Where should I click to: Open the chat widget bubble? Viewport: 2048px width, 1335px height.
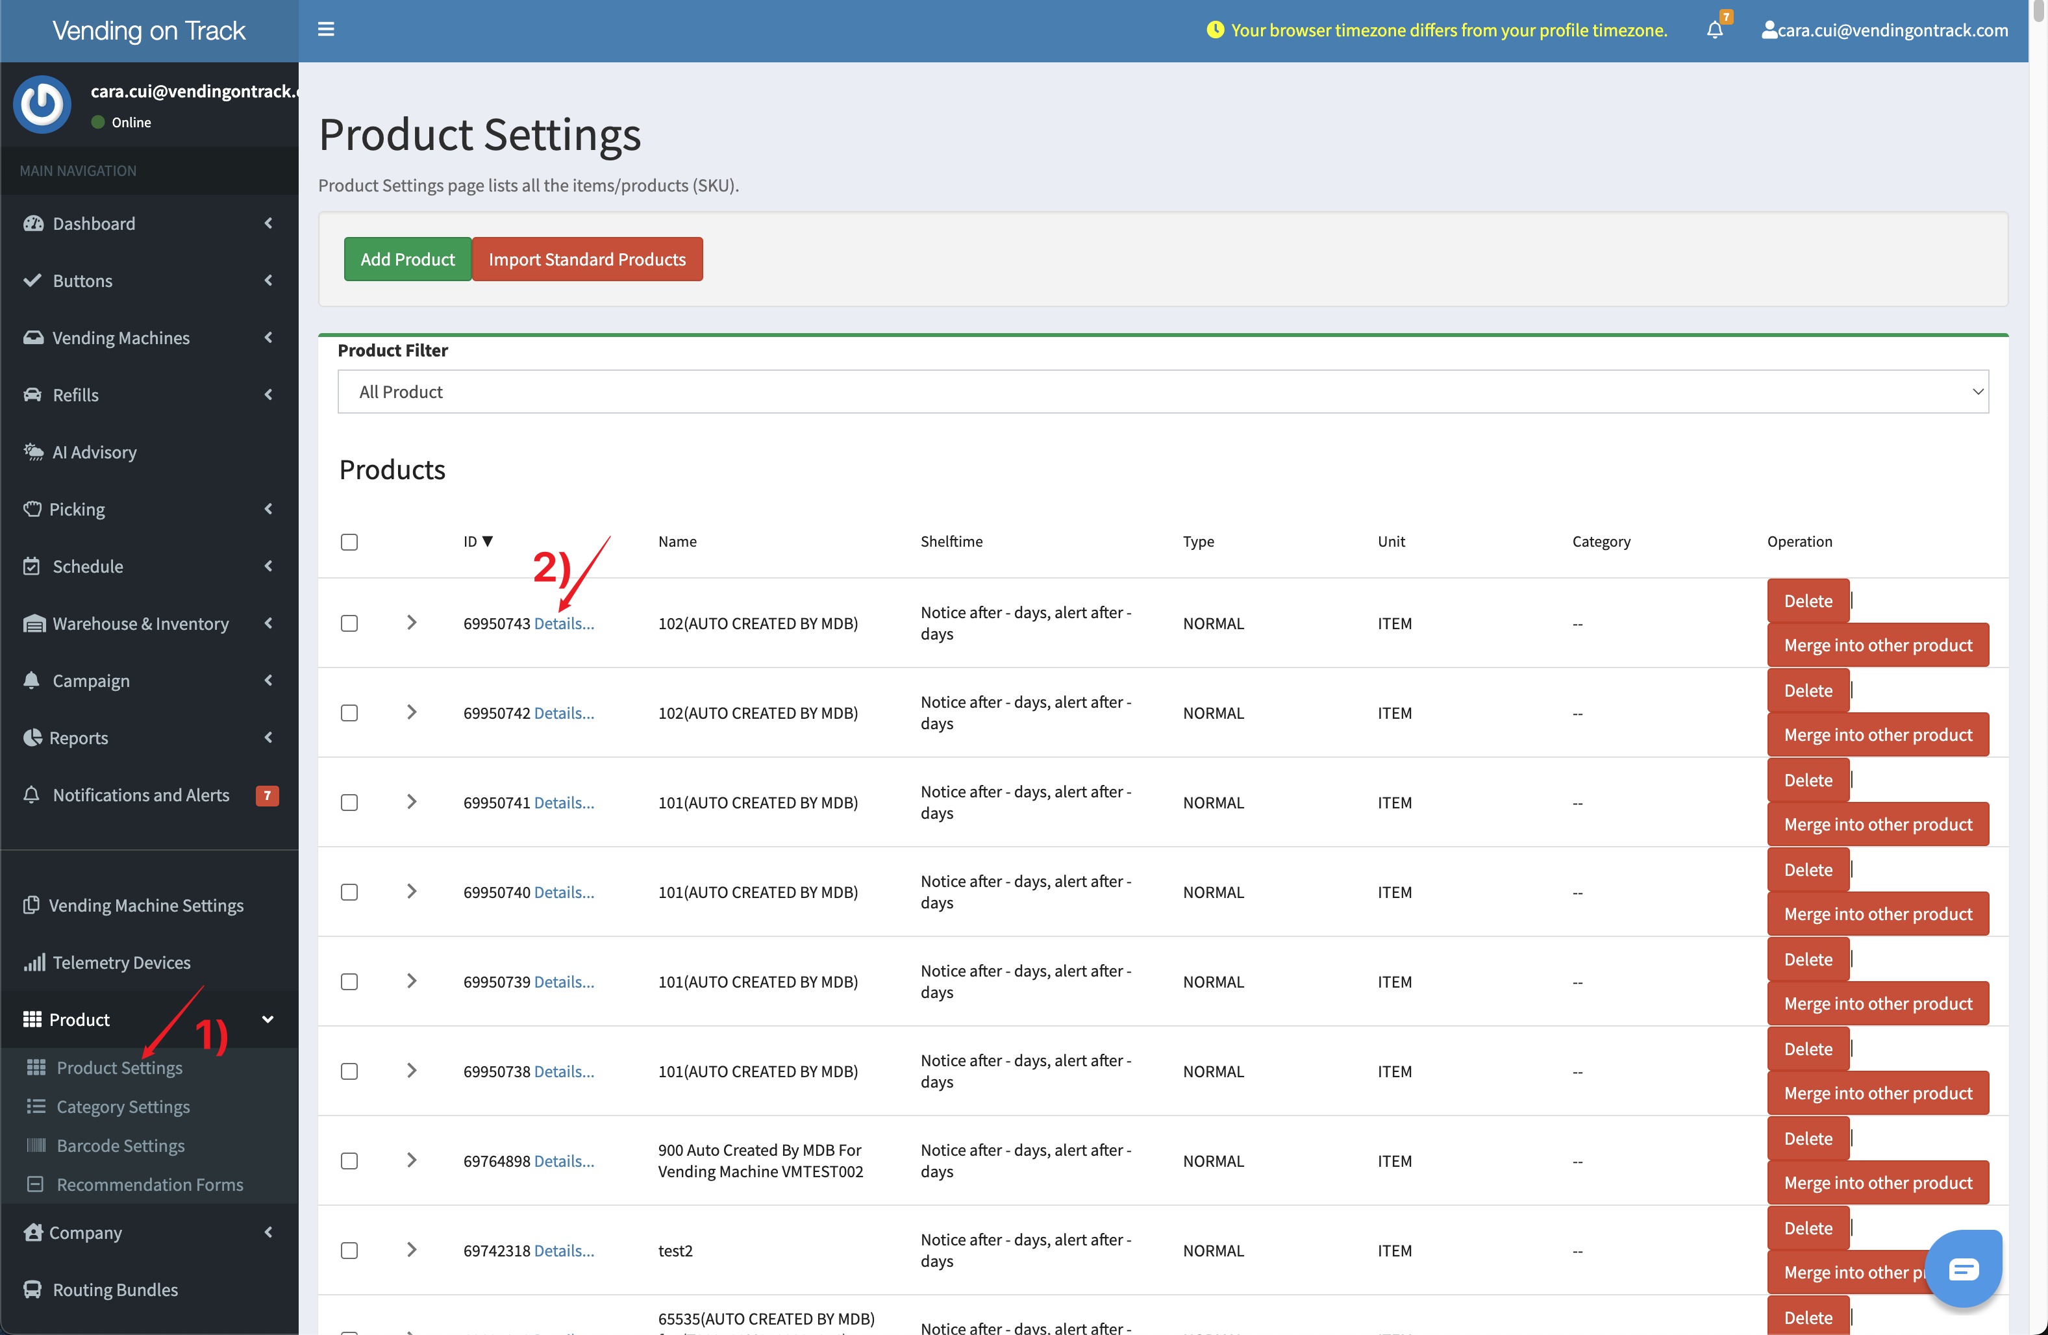(1963, 1267)
